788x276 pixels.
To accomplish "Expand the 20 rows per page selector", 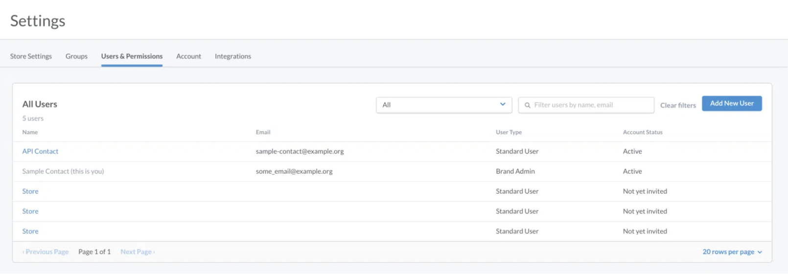I will tap(732, 252).
